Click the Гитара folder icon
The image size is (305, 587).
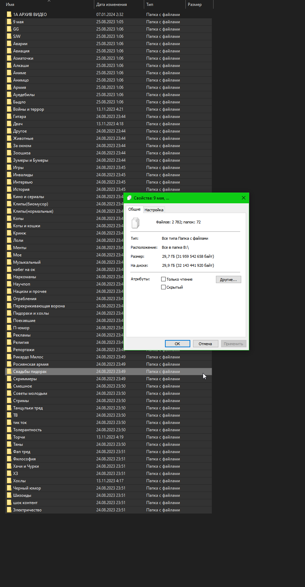coord(9,117)
